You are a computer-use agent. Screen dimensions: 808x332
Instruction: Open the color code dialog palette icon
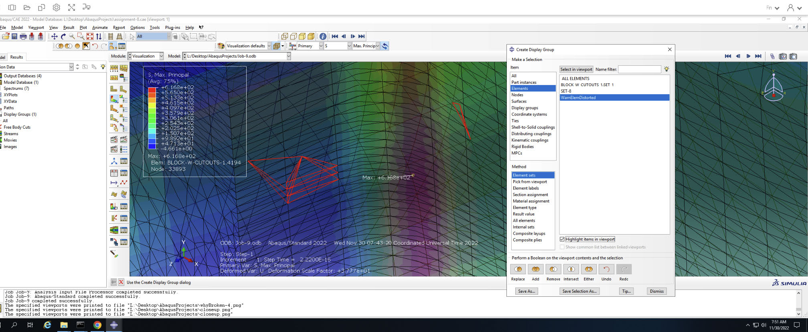(221, 46)
